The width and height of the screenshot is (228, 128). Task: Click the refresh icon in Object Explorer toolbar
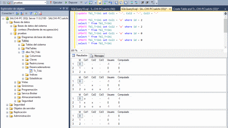pos(35,14)
